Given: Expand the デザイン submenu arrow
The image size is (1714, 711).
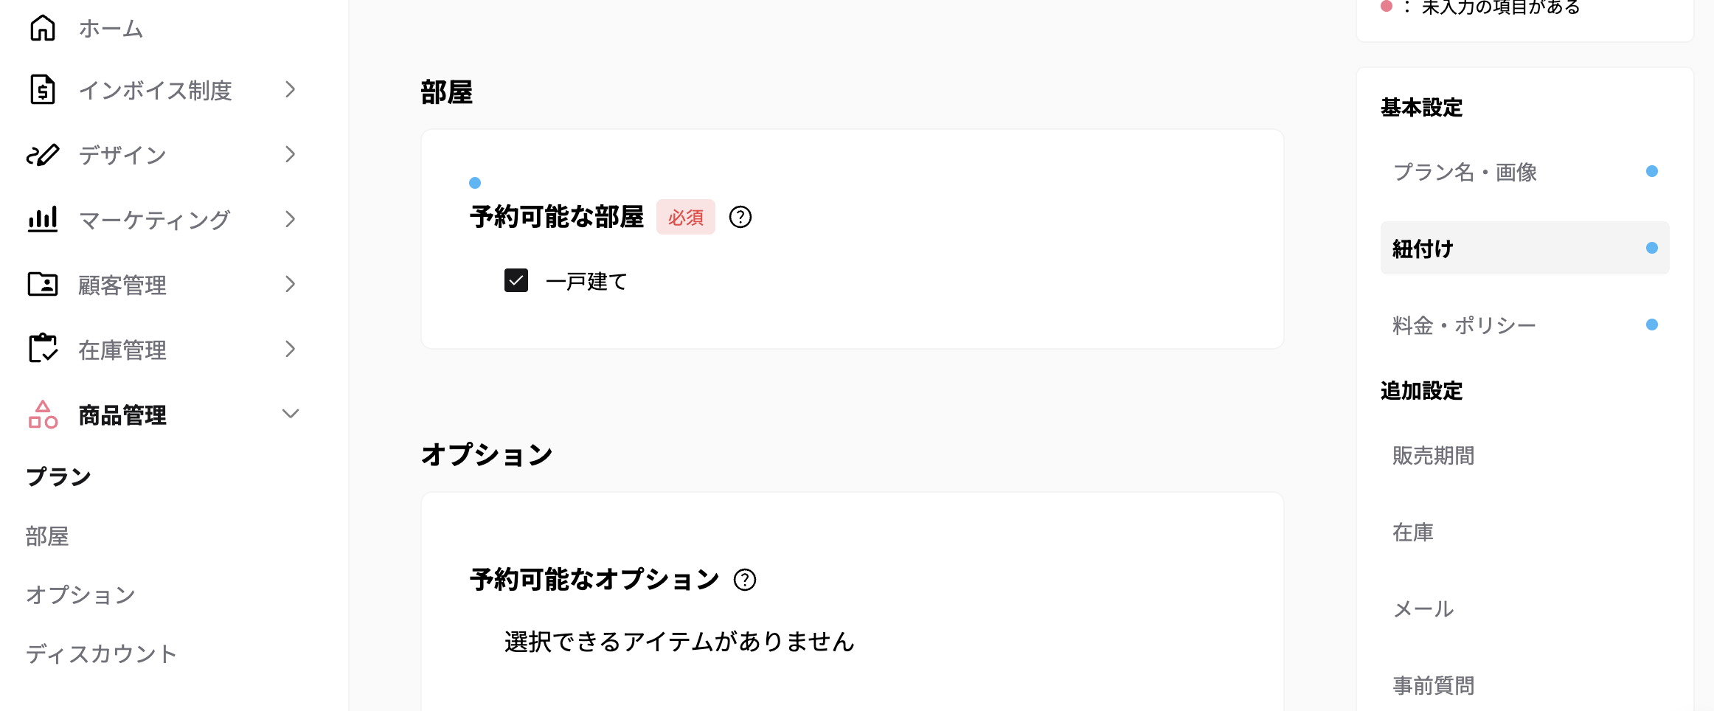Looking at the screenshot, I should tap(291, 155).
